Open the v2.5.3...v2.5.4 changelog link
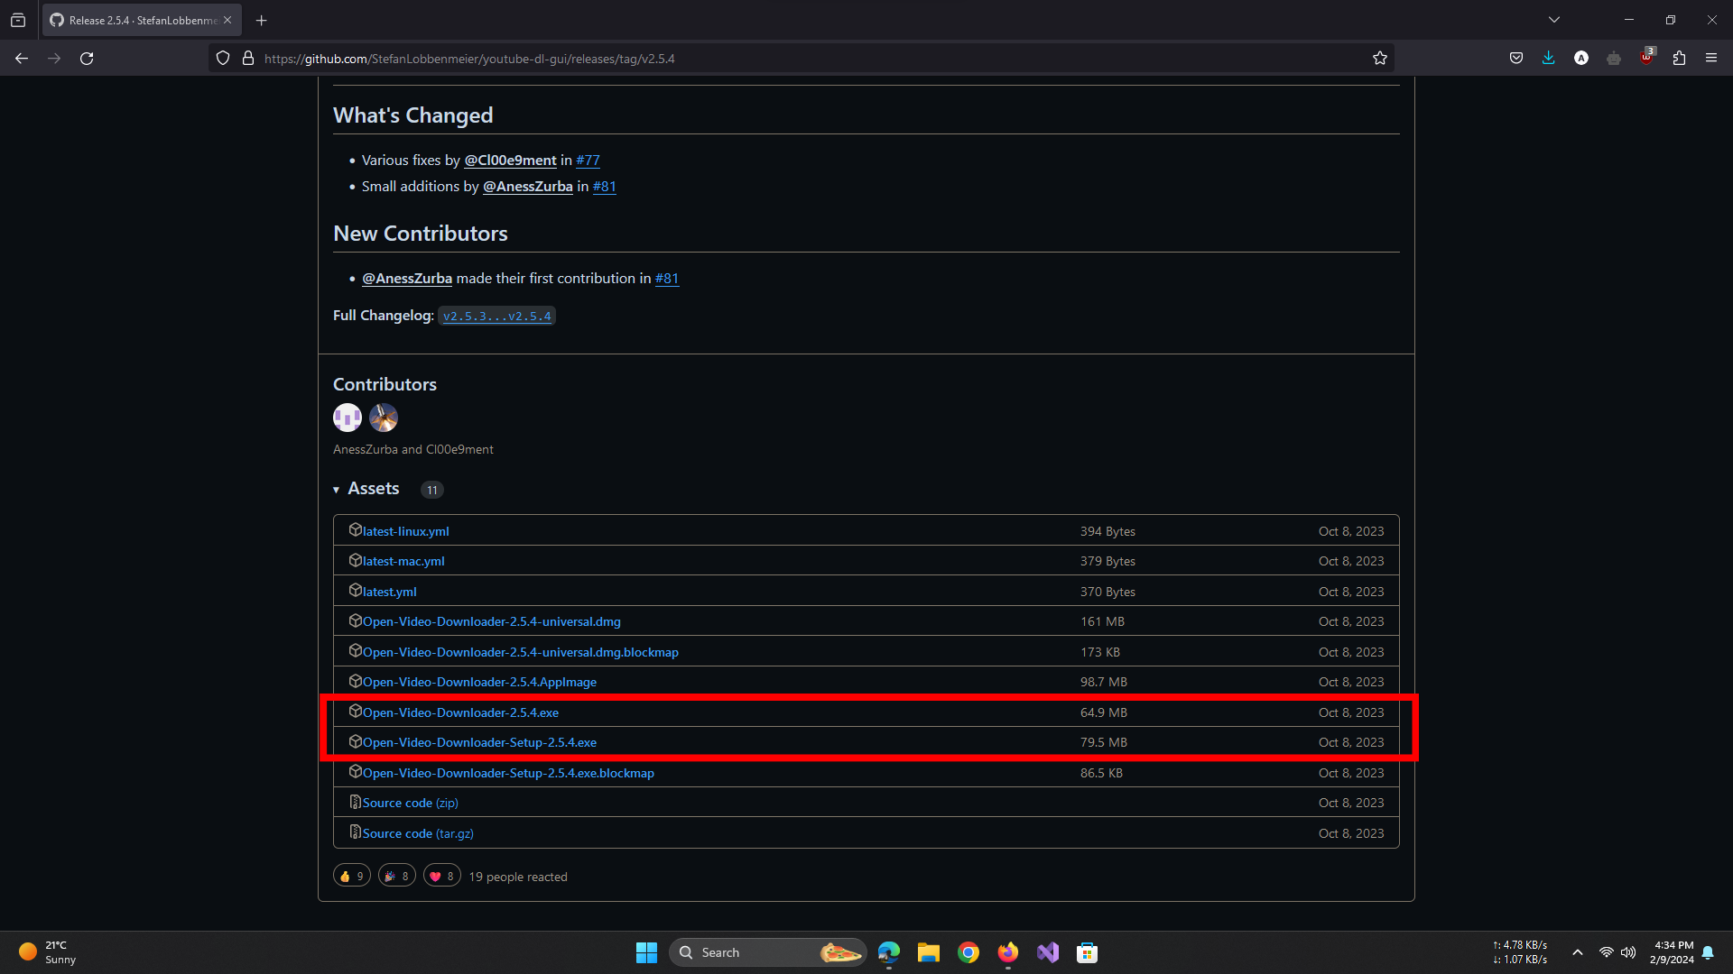Viewport: 1733px width, 974px height. coord(496,317)
